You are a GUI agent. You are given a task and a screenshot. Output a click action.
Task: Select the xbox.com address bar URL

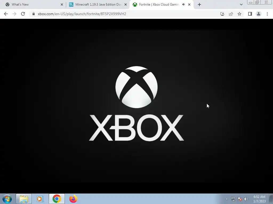(82, 14)
